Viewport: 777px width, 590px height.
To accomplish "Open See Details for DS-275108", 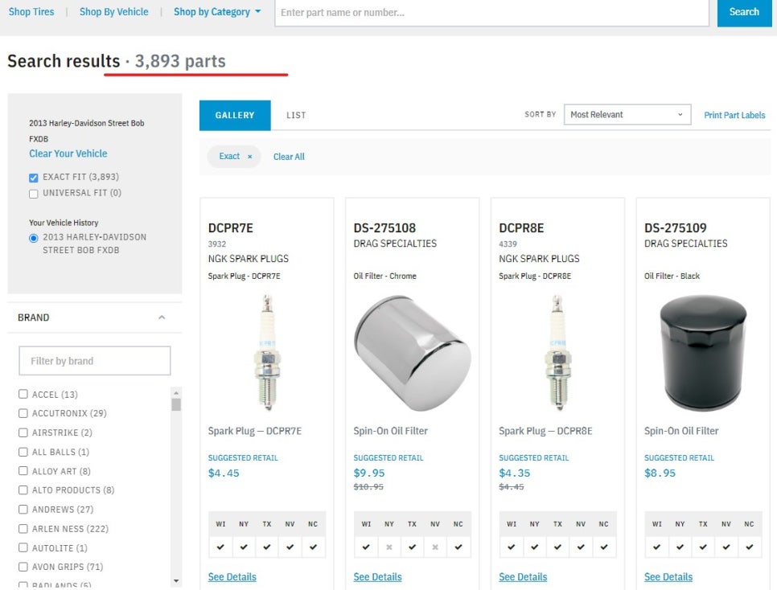I will click(377, 576).
